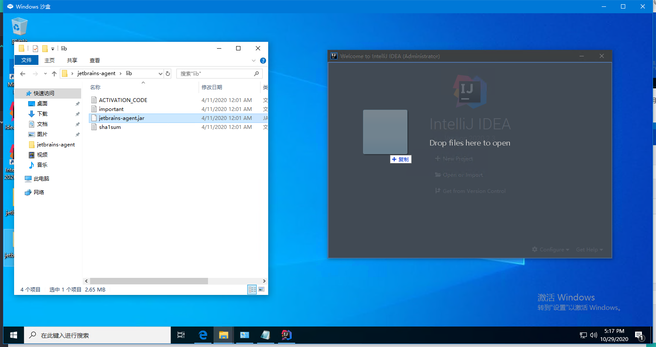This screenshot has width=656, height=347.
Task: Open recent locations dropdown arrow
Action: coord(45,74)
